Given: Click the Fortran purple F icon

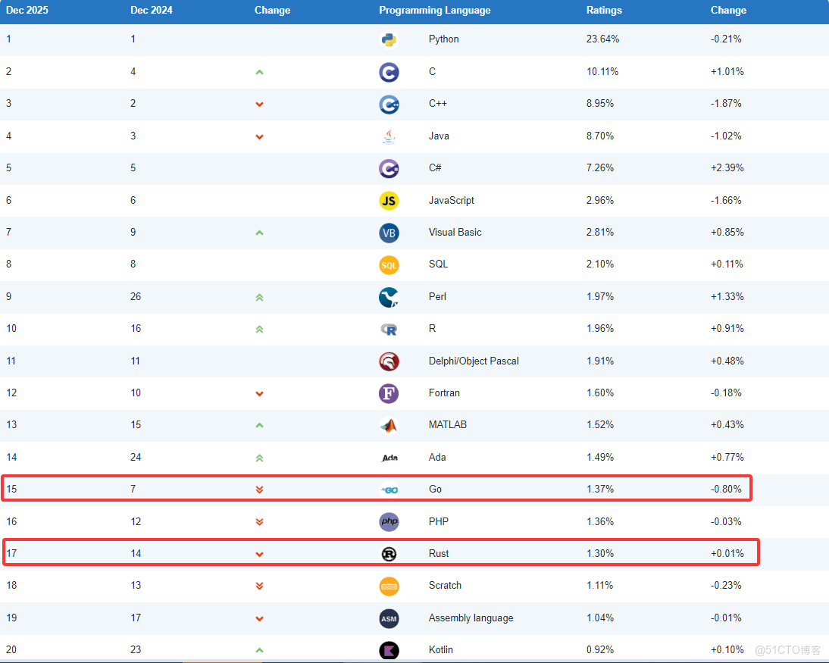Looking at the screenshot, I should coord(389,393).
